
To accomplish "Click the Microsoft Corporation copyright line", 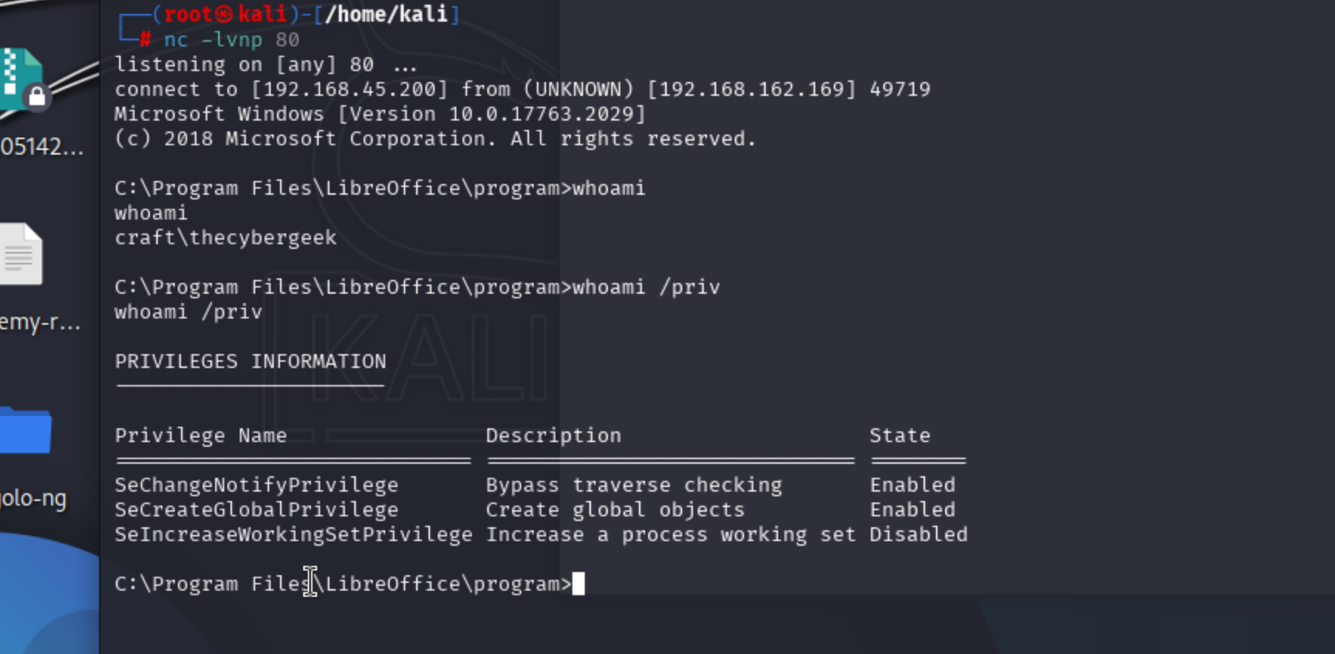I will (435, 138).
